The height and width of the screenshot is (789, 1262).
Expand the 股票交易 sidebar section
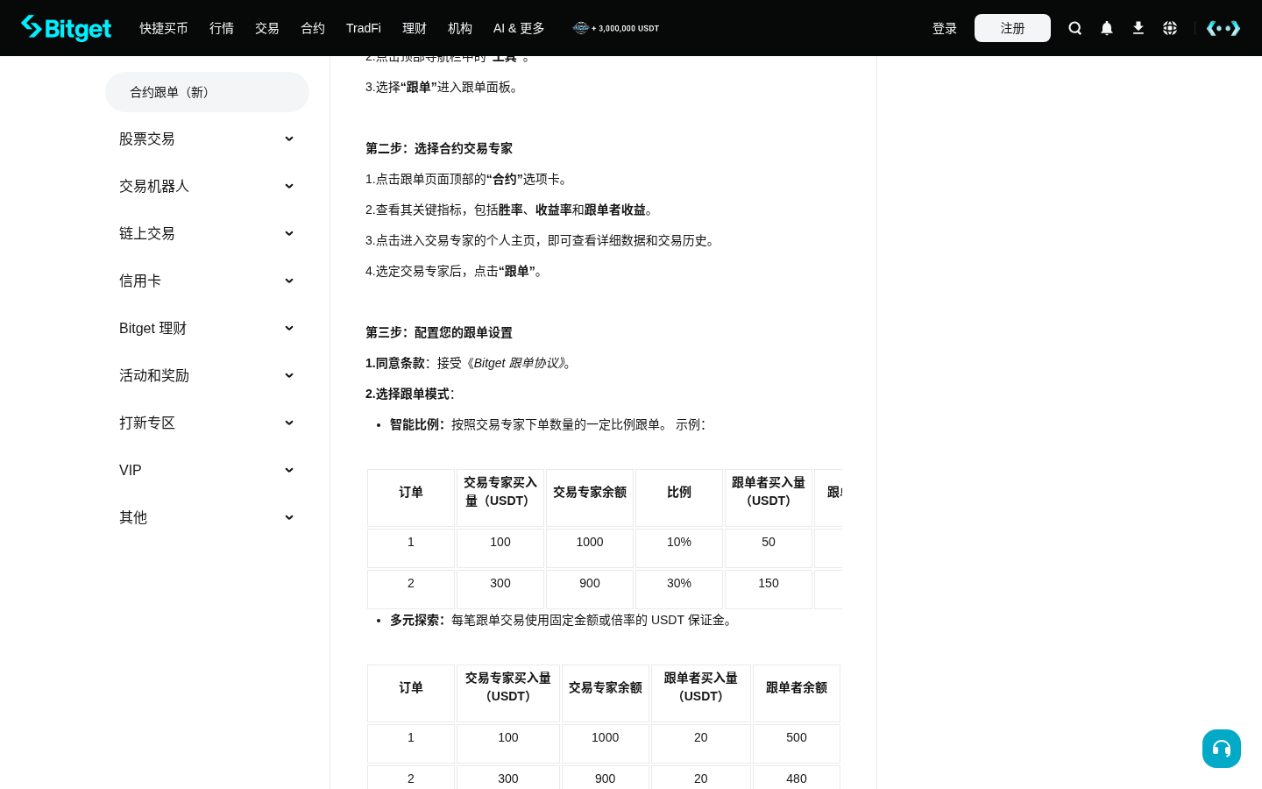[x=207, y=139]
